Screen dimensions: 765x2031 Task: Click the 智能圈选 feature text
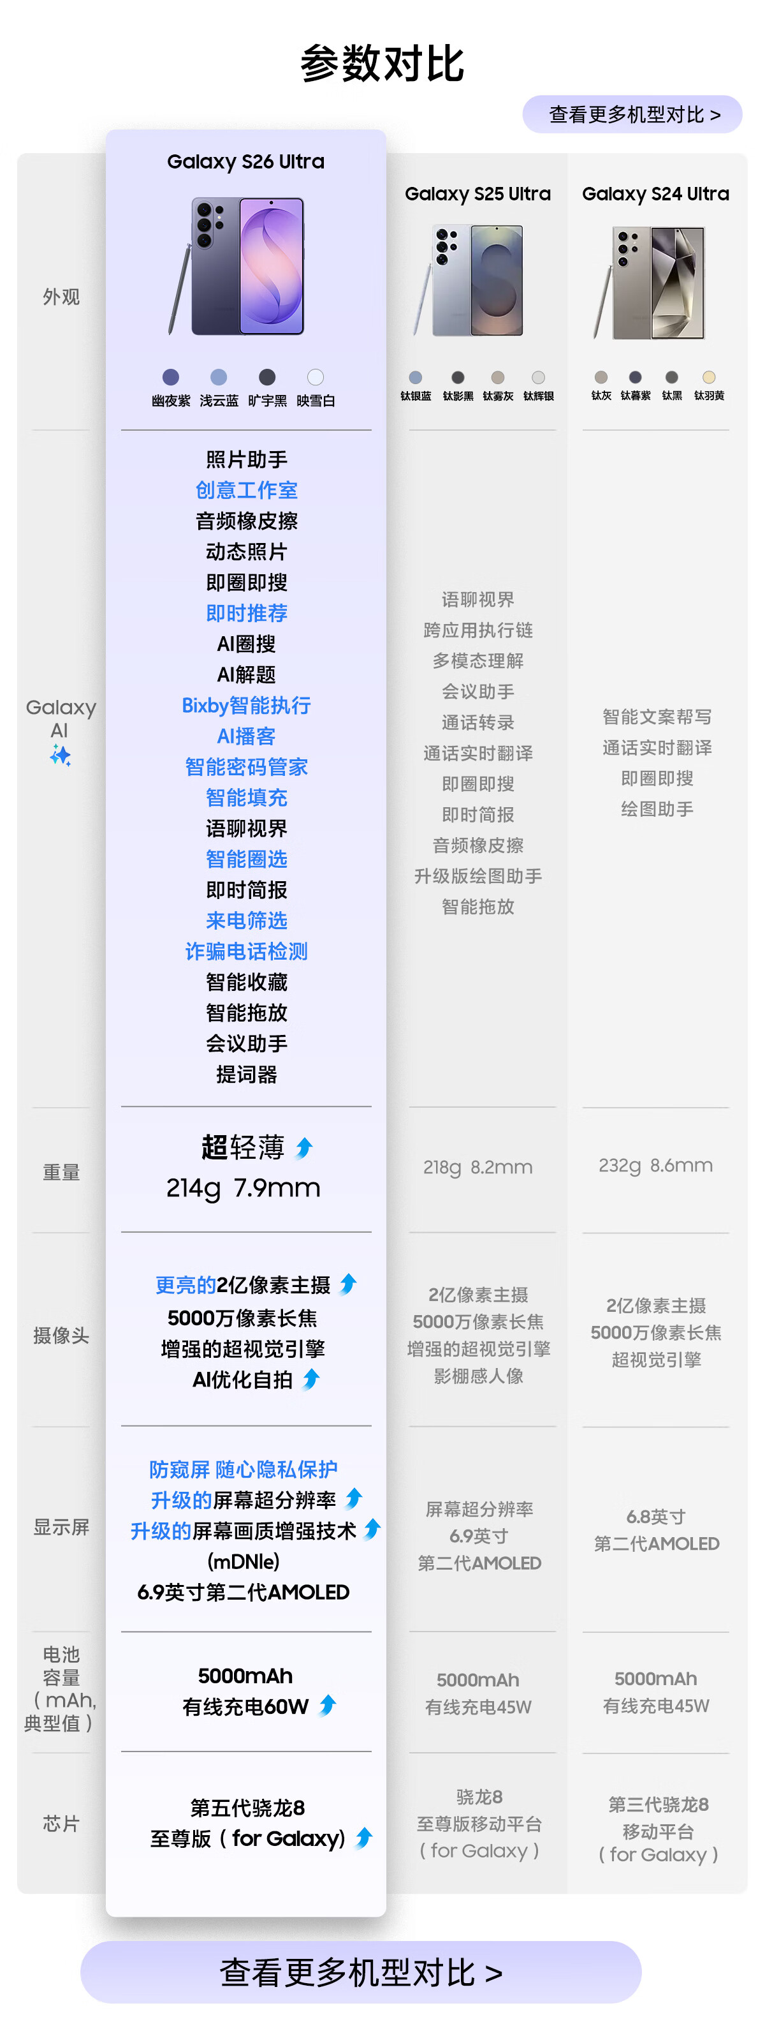pyautogui.click(x=247, y=859)
